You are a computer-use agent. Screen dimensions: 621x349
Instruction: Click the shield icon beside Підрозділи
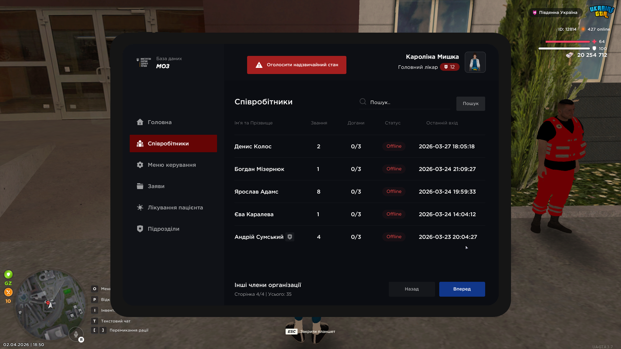tap(140, 229)
